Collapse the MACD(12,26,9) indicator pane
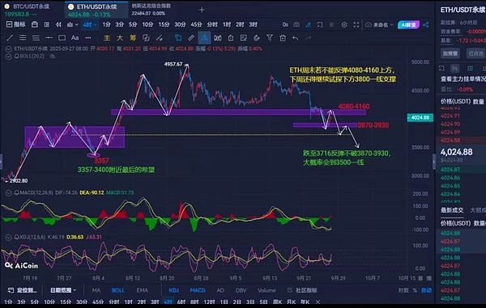Screen dimensions: 486x308 pyautogui.click(x=9, y=192)
